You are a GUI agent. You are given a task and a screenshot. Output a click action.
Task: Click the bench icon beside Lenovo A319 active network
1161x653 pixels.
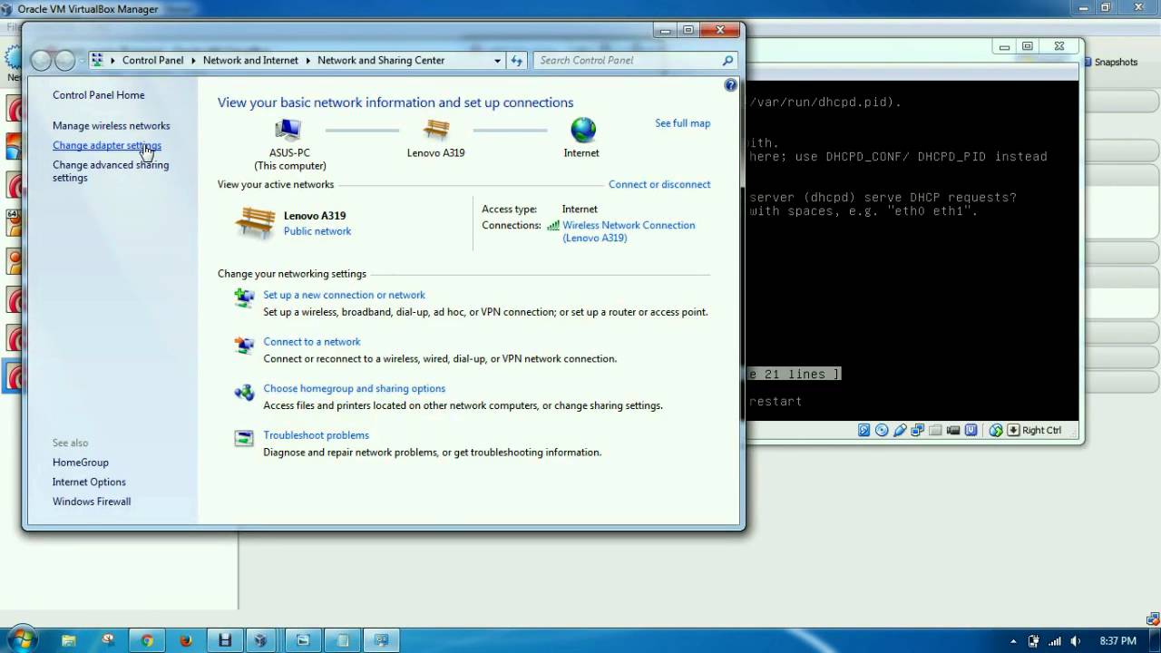(255, 223)
